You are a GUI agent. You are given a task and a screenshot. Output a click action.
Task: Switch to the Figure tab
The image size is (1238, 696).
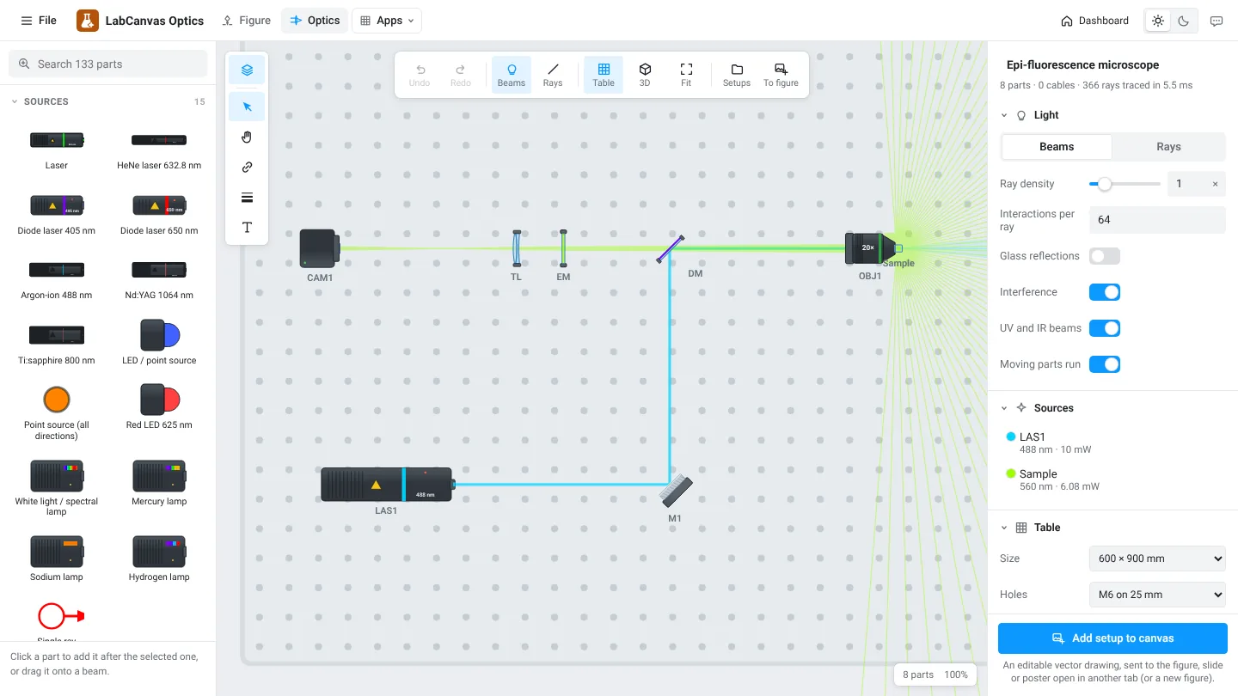tap(246, 21)
